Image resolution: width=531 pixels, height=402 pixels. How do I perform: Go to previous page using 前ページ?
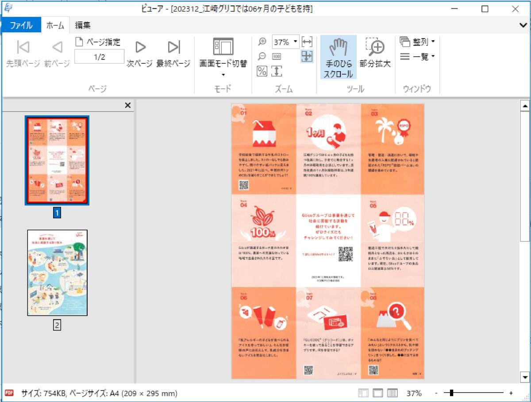point(57,54)
